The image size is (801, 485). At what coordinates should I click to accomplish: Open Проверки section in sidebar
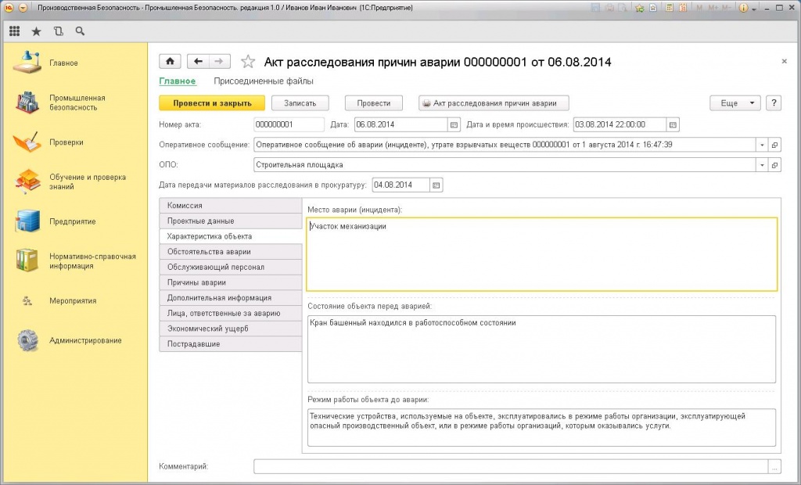66,142
